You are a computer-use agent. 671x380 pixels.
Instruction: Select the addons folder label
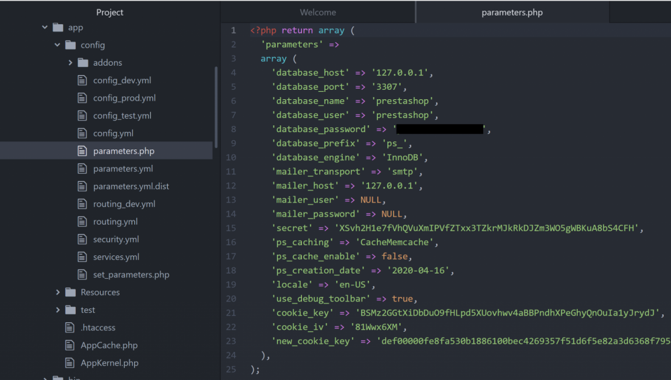pyautogui.click(x=107, y=63)
